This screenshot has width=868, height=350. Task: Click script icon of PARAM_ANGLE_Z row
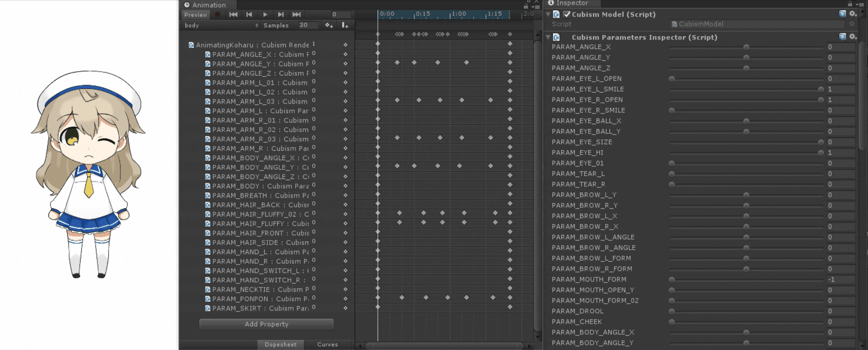point(208,73)
